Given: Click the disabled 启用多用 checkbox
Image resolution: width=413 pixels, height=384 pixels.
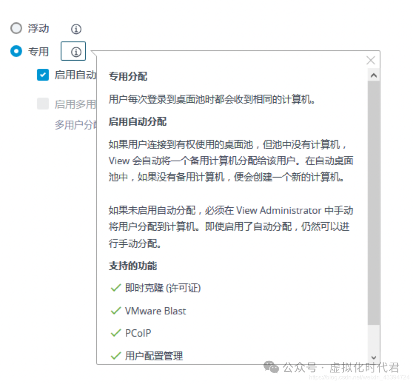Looking at the screenshot, I should (x=42, y=104).
